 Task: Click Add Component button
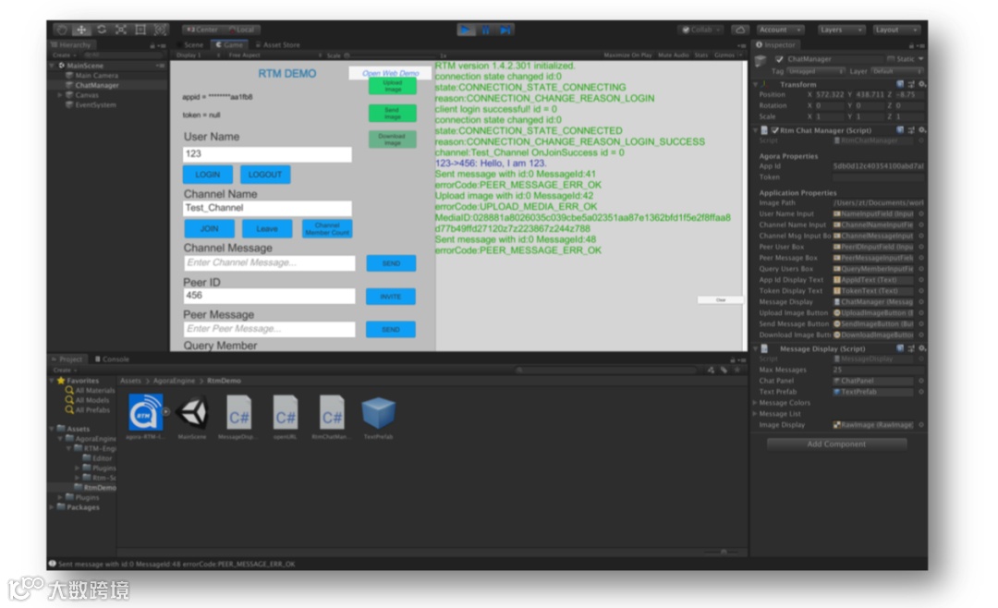point(836,444)
